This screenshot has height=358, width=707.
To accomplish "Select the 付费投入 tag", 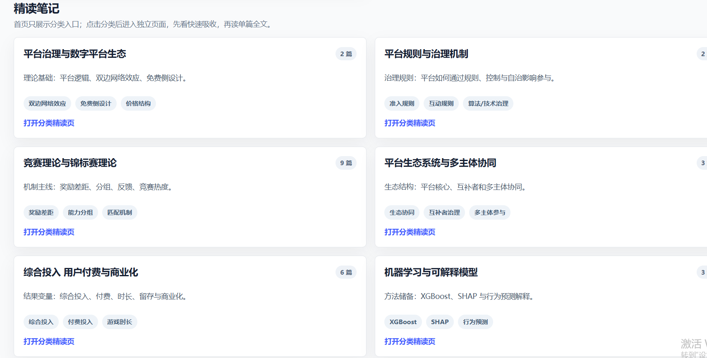I will pyautogui.click(x=80, y=322).
